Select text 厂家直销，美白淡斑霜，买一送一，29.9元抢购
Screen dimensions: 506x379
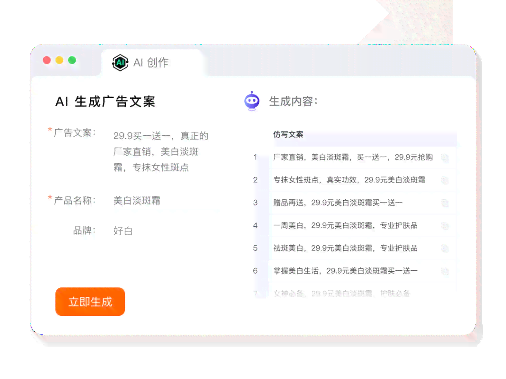(353, 157)
